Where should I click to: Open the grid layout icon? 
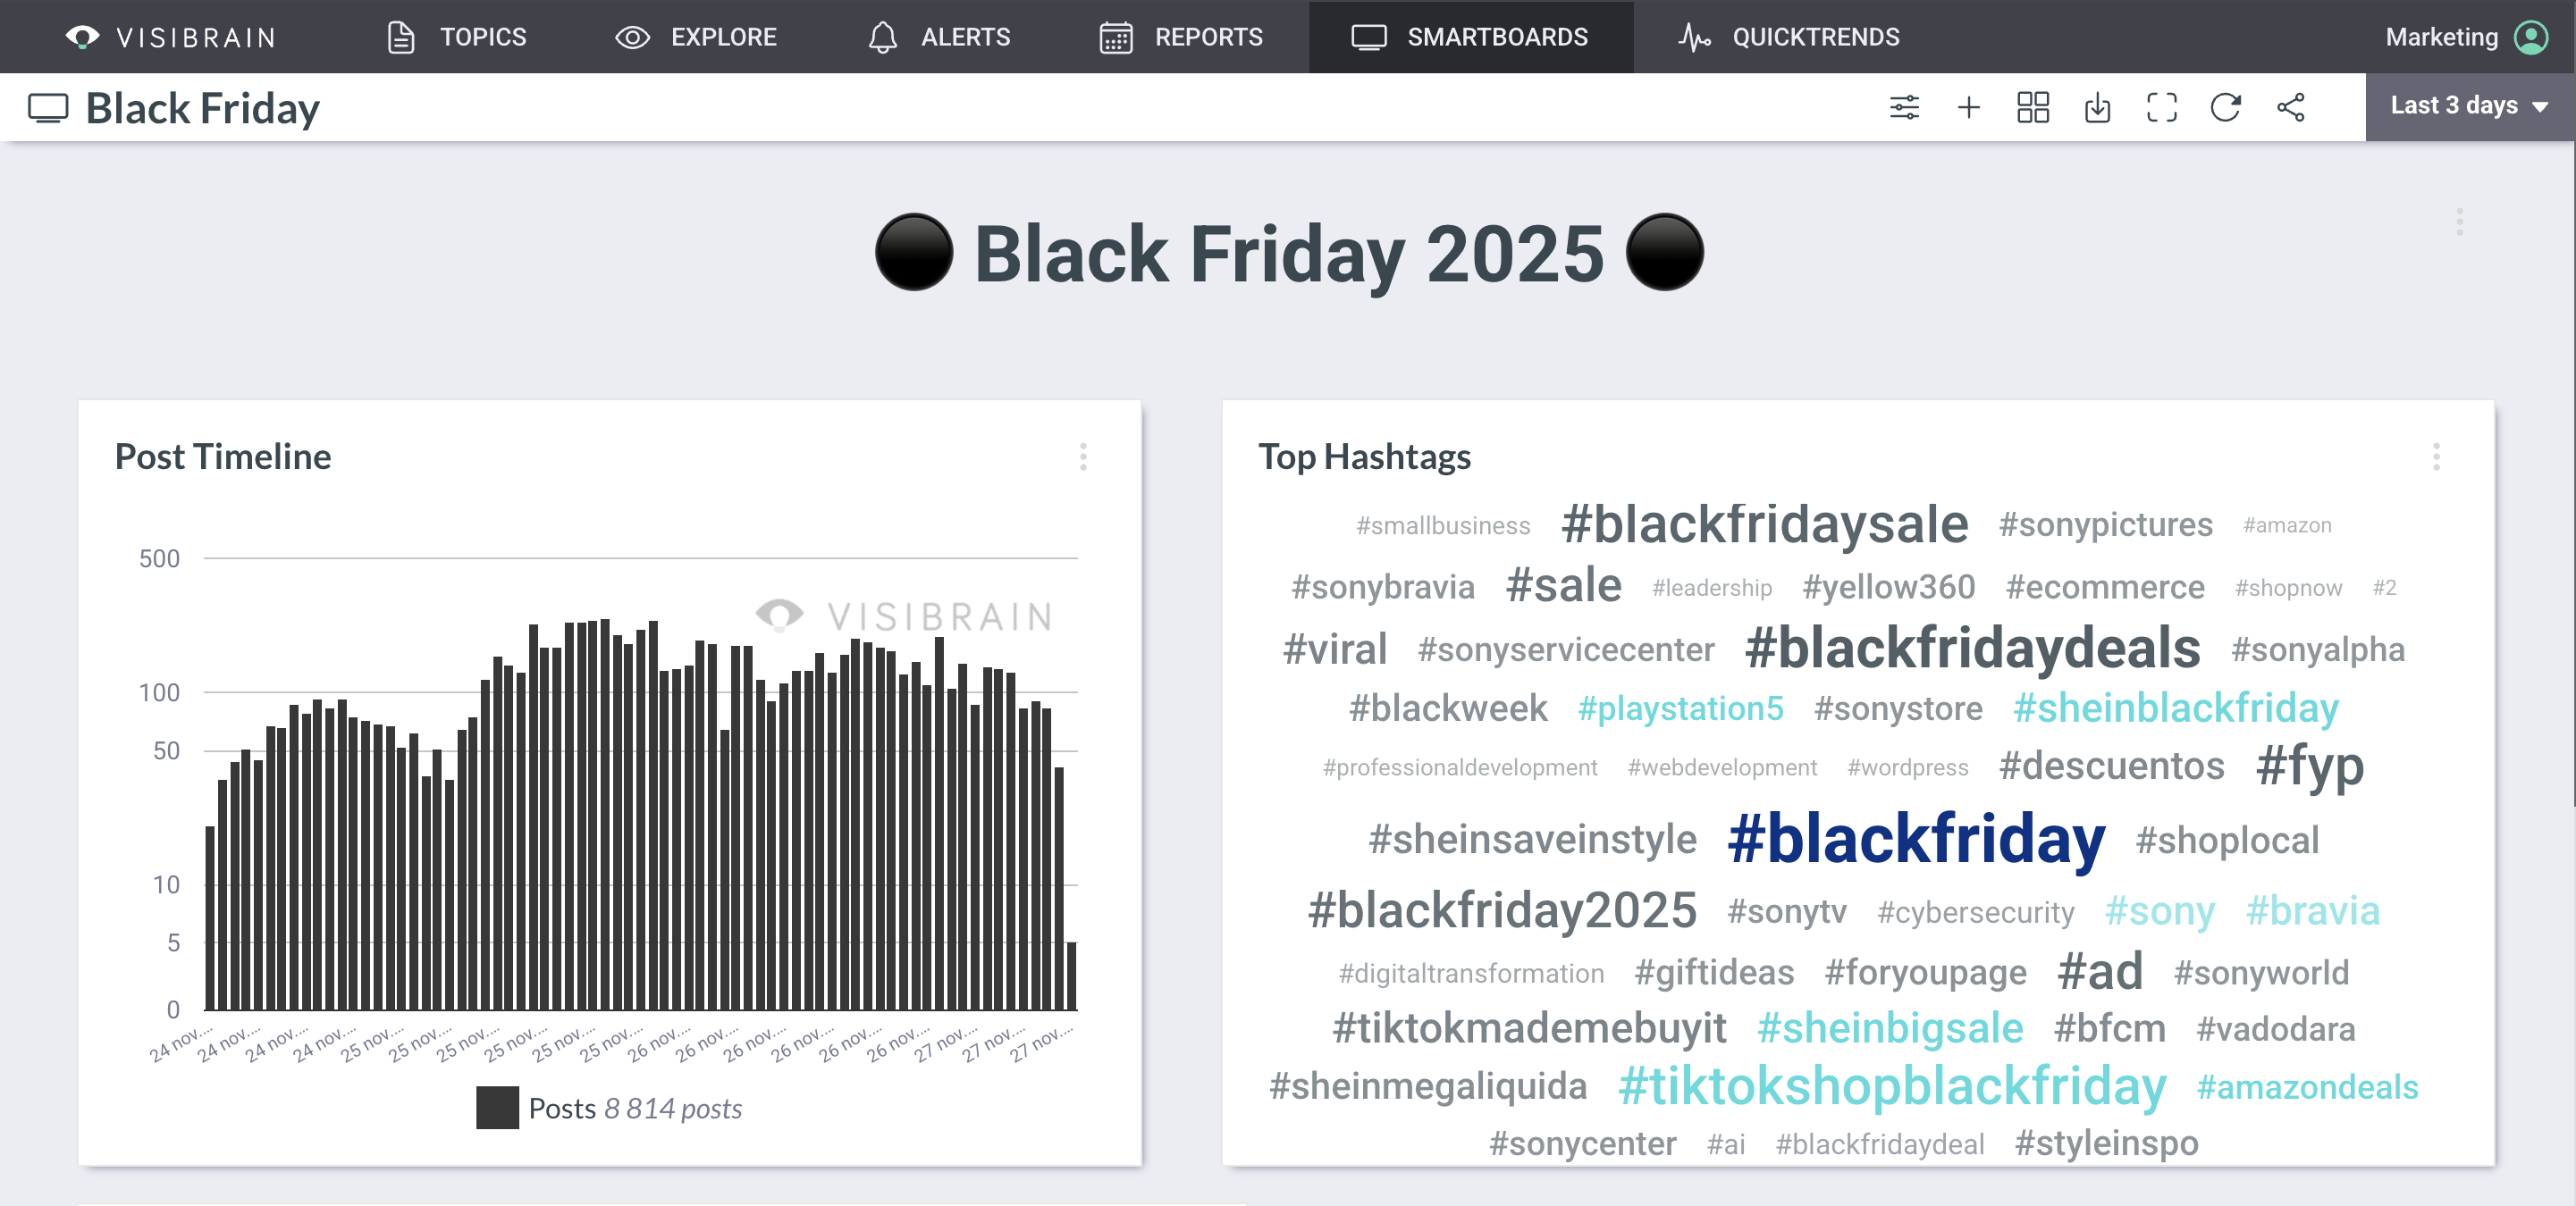(x=2032, y=107)
